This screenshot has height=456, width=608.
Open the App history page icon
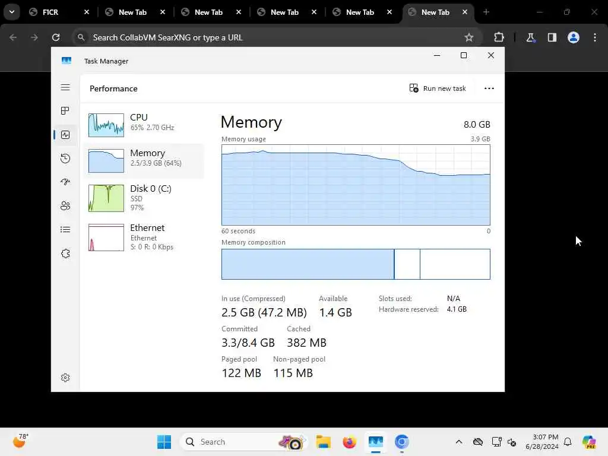(x=65, y=159)
